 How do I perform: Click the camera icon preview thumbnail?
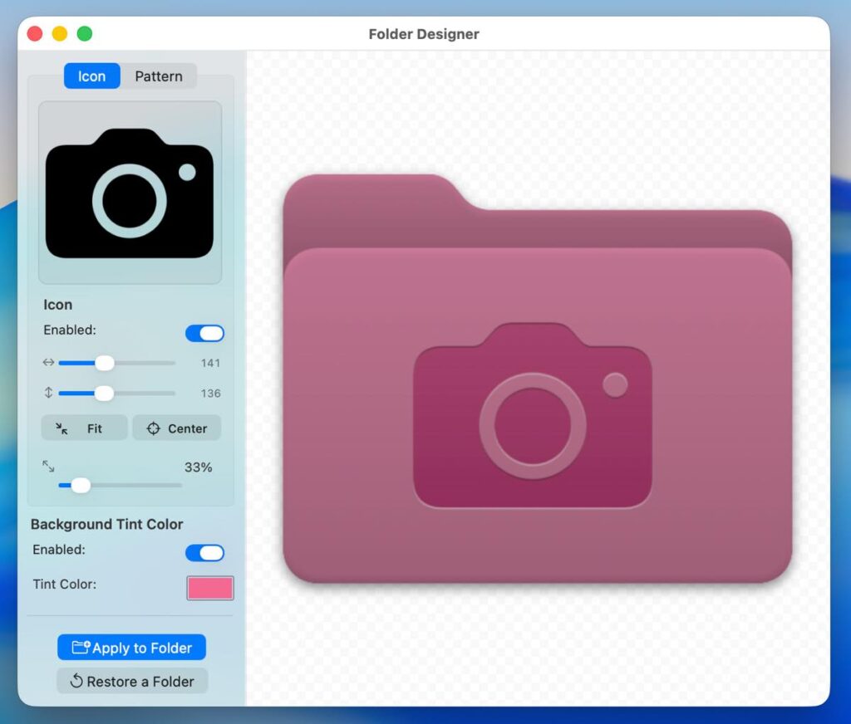point(130,193)
